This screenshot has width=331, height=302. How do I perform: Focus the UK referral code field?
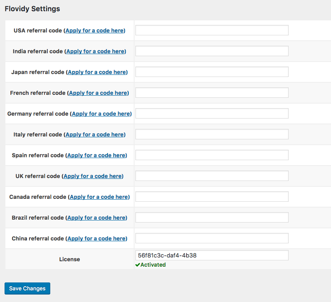click(212, 176)
